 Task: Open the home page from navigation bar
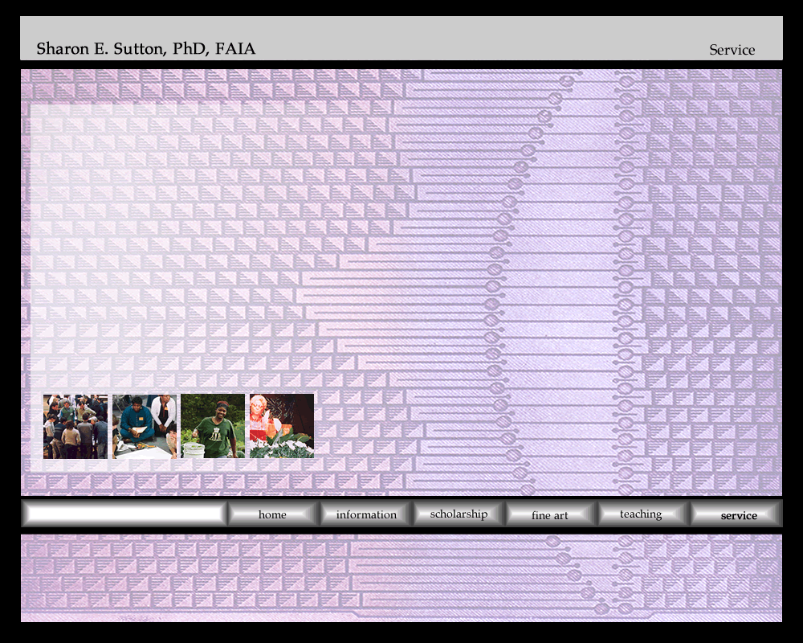click(272, 514)
